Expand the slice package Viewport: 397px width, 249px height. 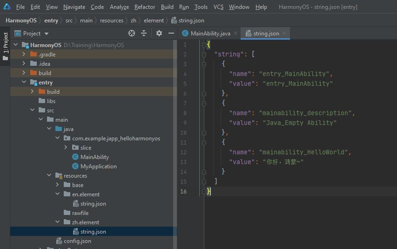click(x=66, y=147)
